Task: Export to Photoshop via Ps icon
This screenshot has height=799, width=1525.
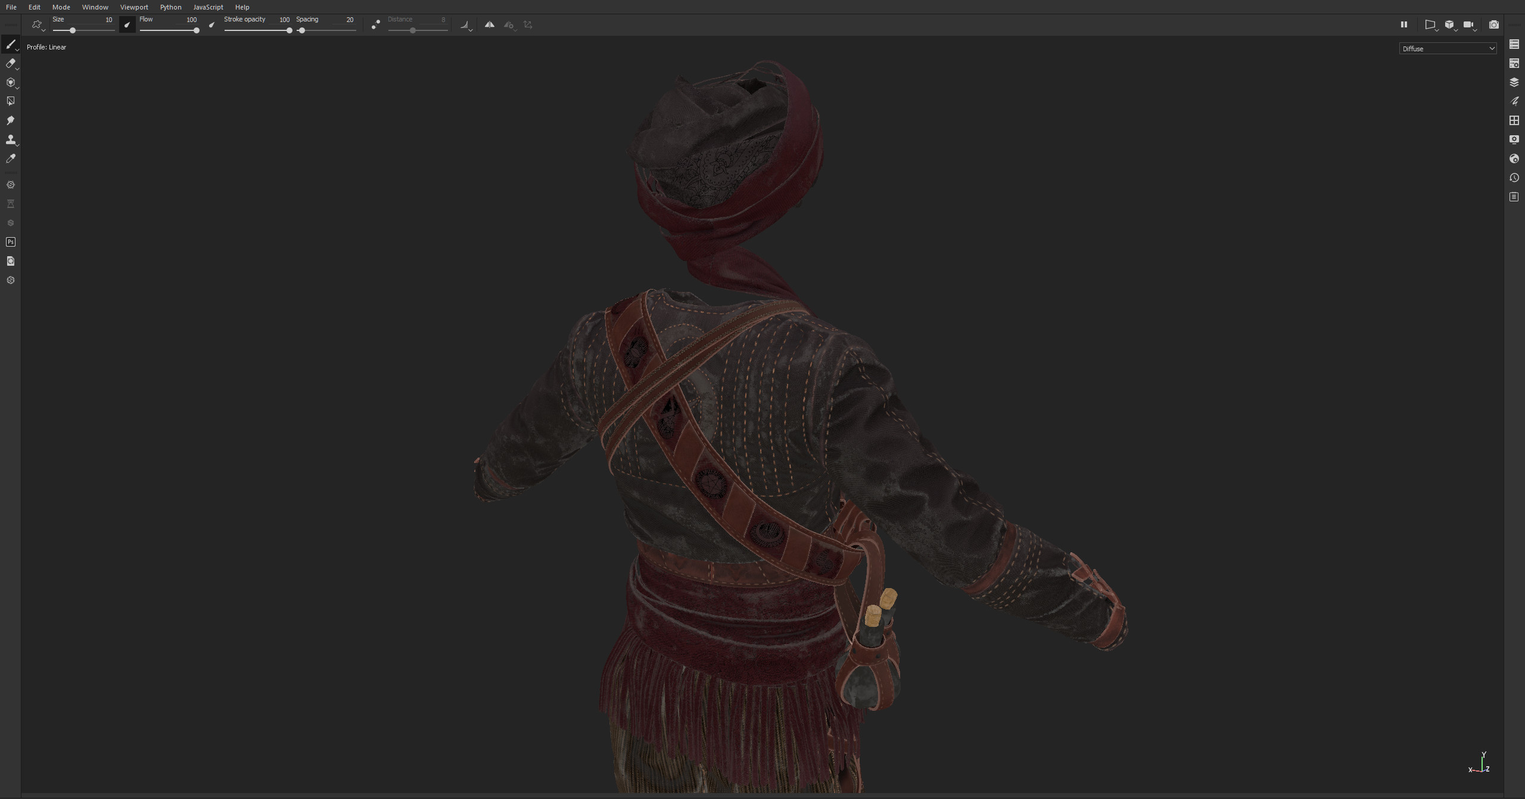Action: tap(10, 243)
